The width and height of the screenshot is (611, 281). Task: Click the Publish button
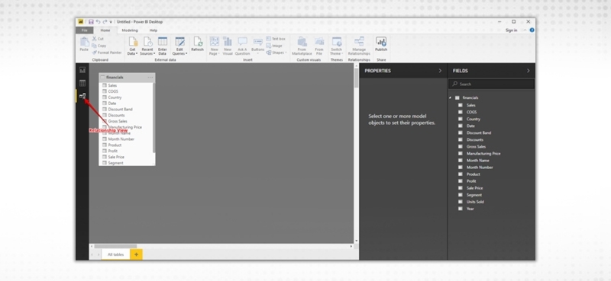(x=381, y=44)
